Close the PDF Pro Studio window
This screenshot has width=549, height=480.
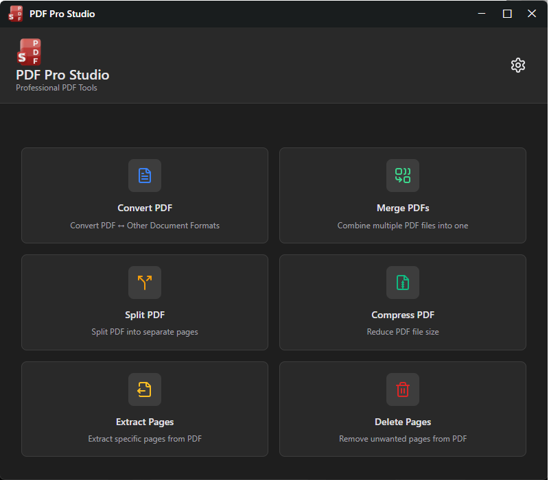532,14
